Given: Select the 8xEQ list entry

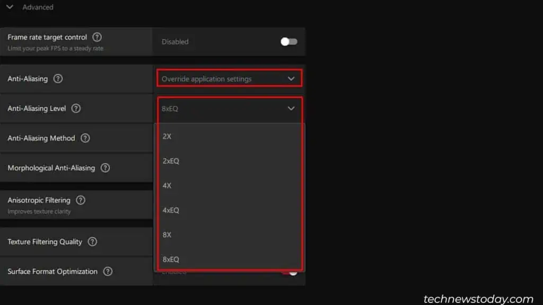Looking at the screenshot, I should click(170, 259).
